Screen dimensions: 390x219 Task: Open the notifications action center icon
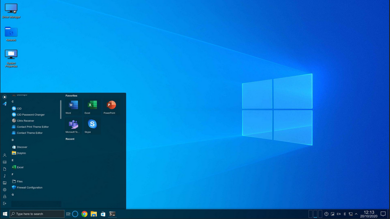(383, 214)
